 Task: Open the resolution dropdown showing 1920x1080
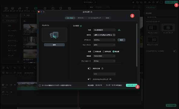(x=104, y=56)
